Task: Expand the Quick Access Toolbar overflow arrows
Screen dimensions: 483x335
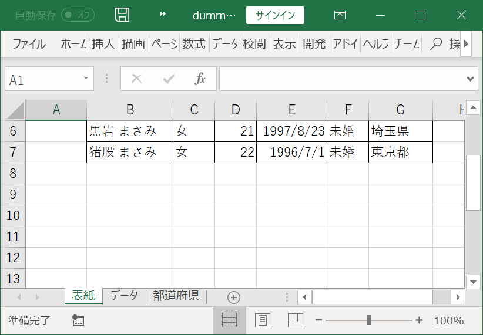Action: coord(163,14)
